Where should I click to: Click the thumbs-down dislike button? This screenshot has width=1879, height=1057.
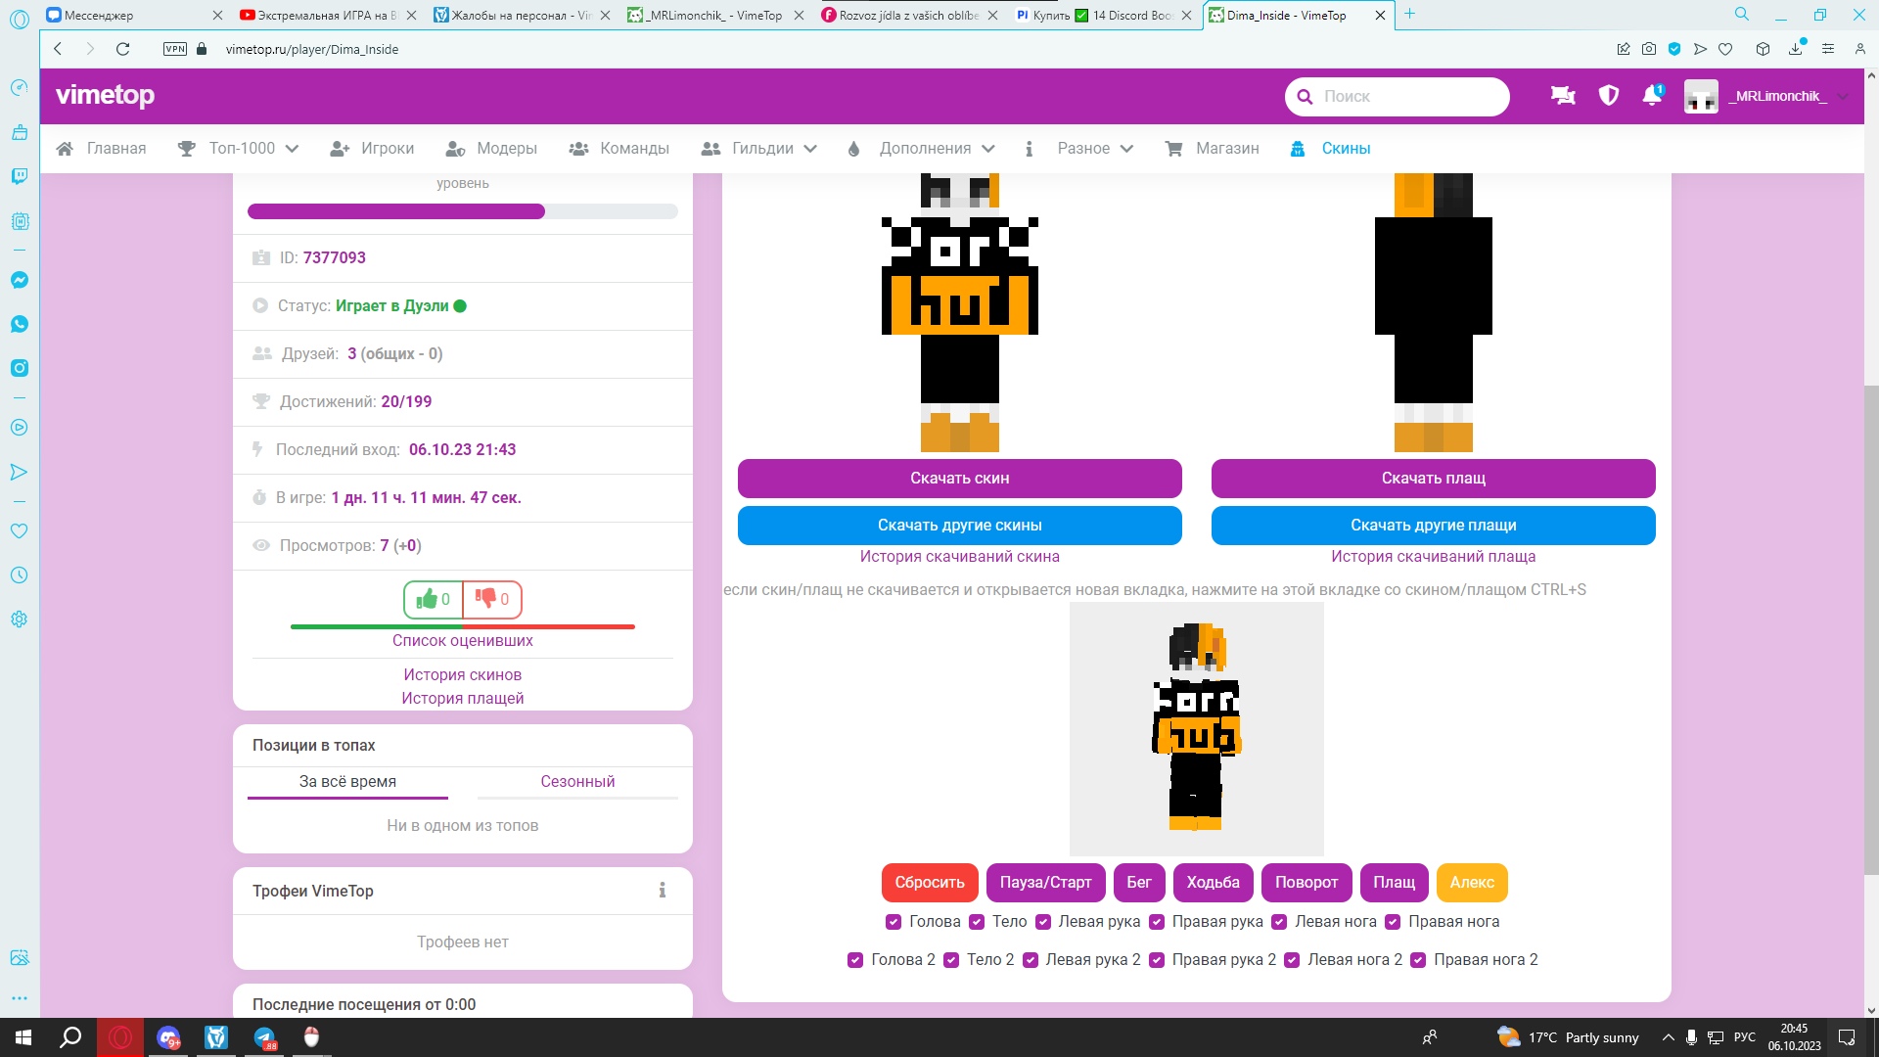[x=491, y=599]
